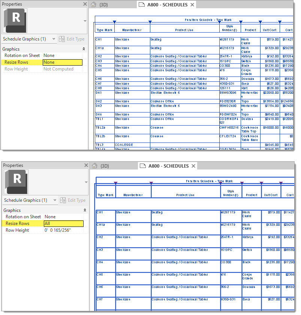The image size is (301, 315).
Task: Collapse the Graphics section in the bottom panel
Action: pyautogui.click(x=85, y=210)
